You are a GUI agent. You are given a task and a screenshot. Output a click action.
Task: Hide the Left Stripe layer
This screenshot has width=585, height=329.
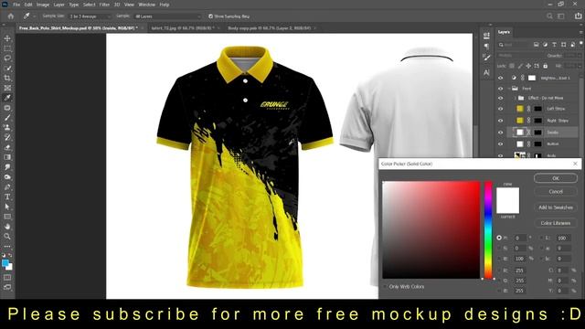tap(501, 109)
